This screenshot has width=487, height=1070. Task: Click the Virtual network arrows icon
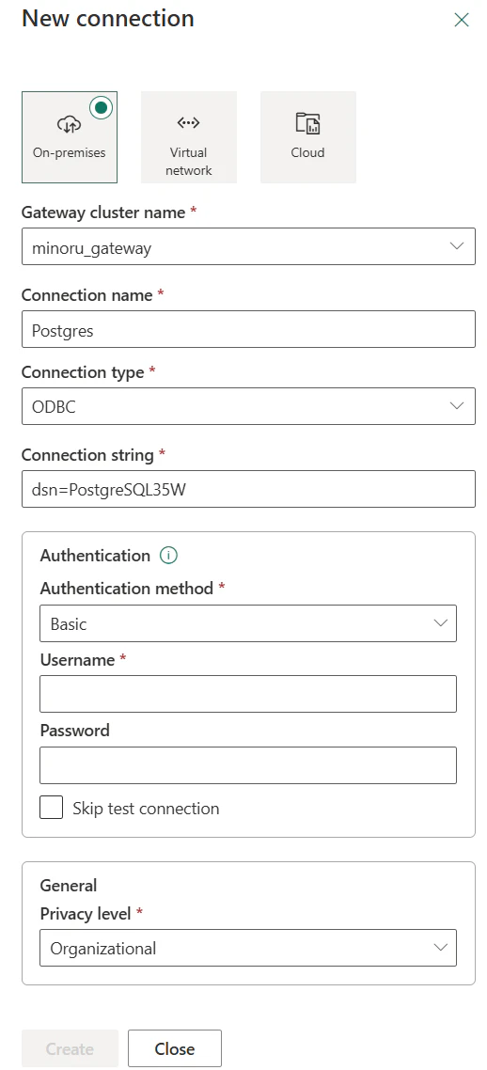point(188,123)
